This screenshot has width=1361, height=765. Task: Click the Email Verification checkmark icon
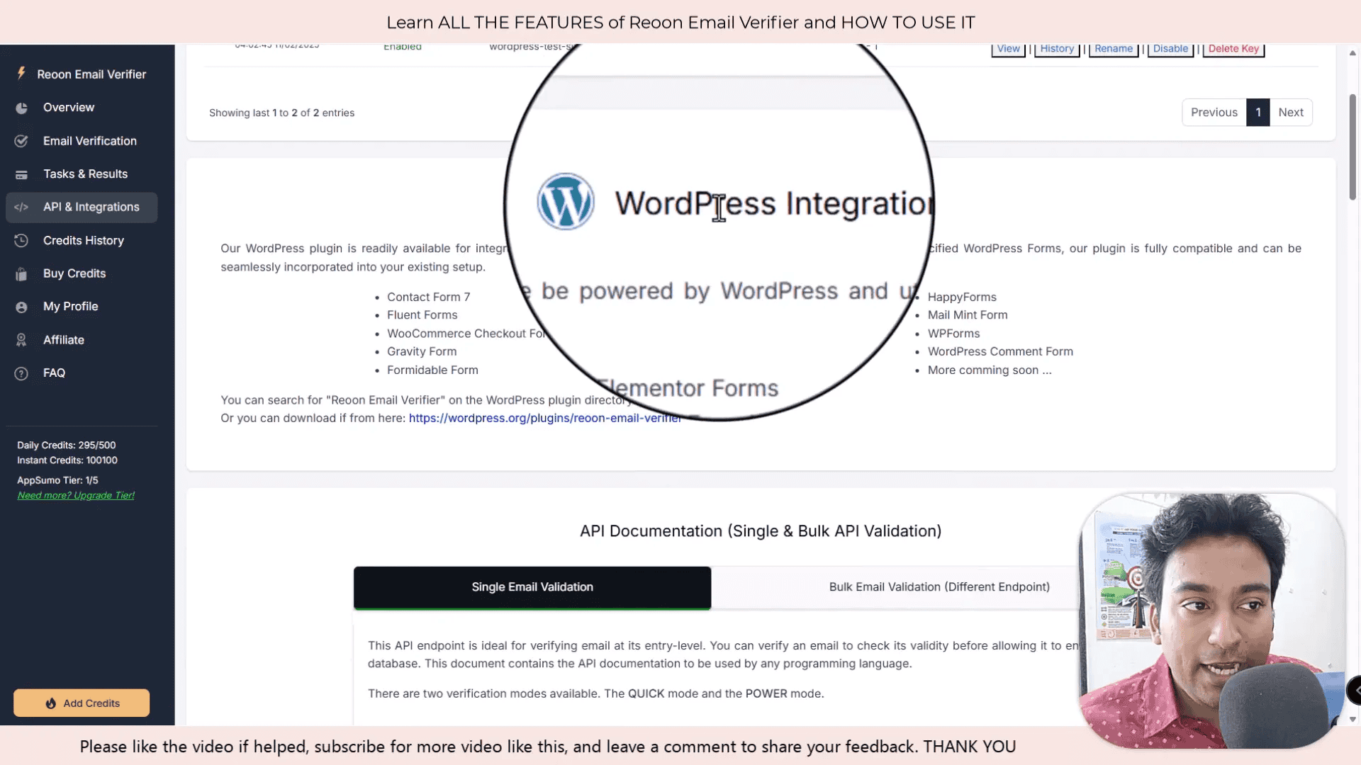pos(21,141)
